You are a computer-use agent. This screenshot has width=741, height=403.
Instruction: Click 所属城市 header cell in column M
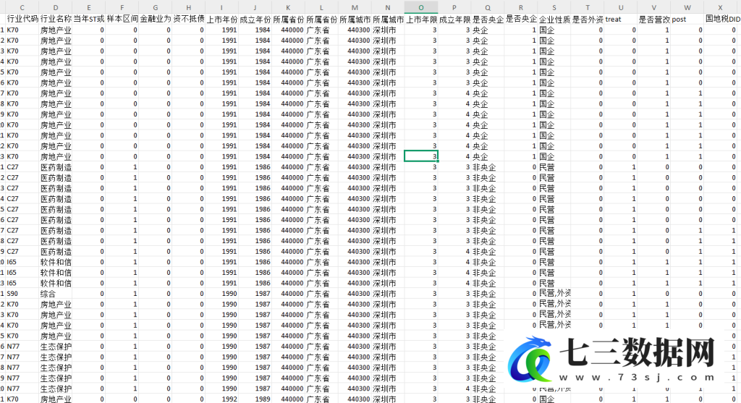click(x=355, y=20)
